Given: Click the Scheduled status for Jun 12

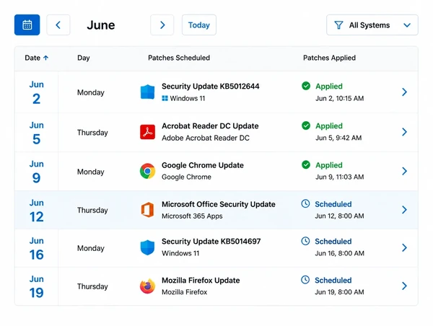Looking at the screenshot, I should [x=333, y=204].
